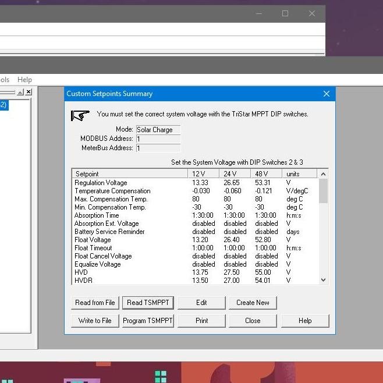
Task: Close the Custom Setpoints Summary dialog
Action: (x=327, y=94)
